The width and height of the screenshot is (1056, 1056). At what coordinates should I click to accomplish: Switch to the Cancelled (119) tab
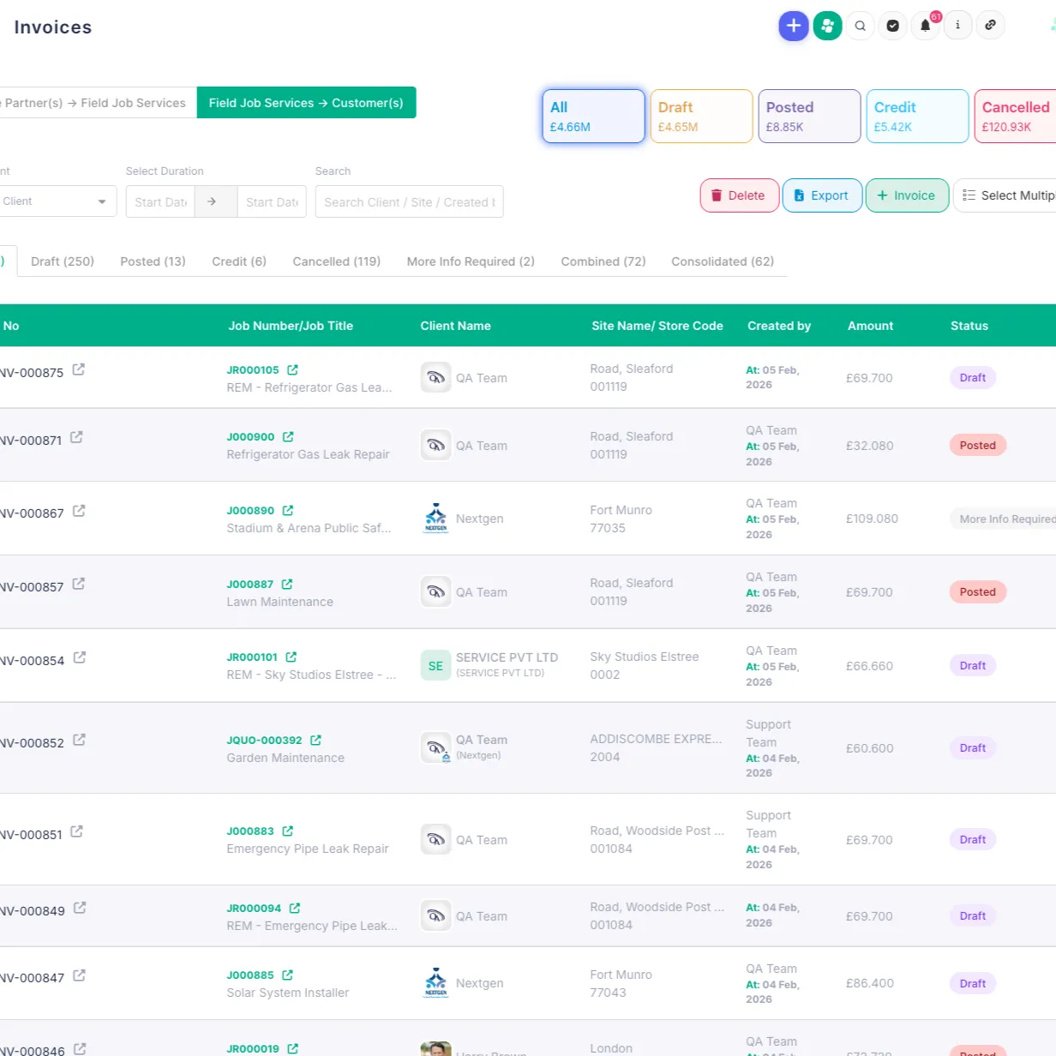point(336,261)
